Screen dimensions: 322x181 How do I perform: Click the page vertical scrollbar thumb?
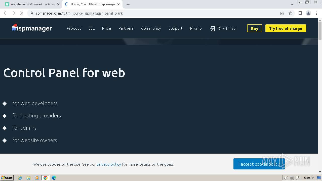320,31
